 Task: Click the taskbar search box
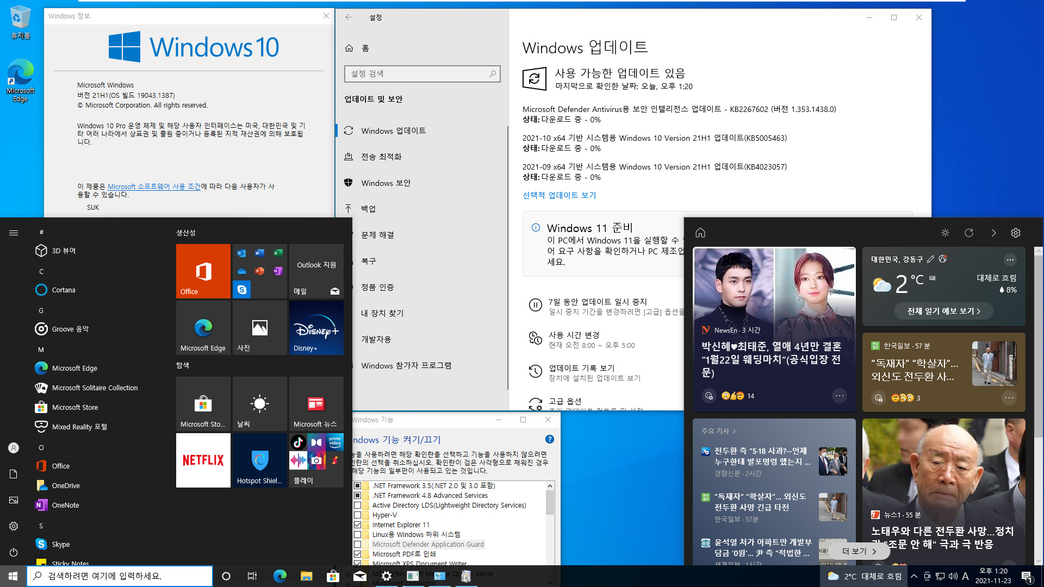(x=120, y=576)
